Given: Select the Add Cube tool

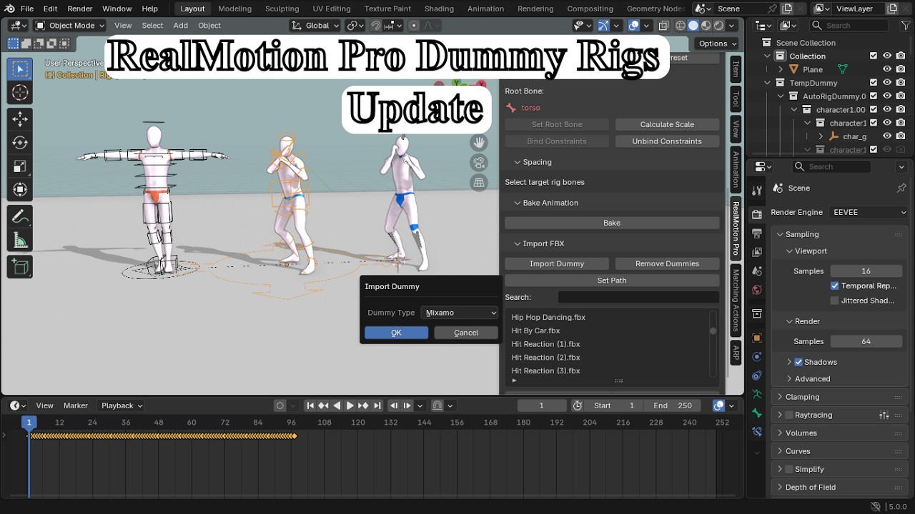Looking at the screenshot, I should tap(20, 267).
